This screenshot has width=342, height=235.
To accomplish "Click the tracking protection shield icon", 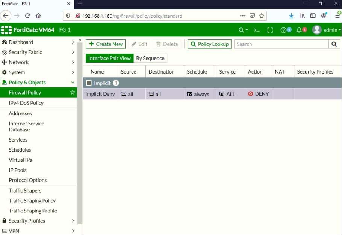I will point(68,16).
